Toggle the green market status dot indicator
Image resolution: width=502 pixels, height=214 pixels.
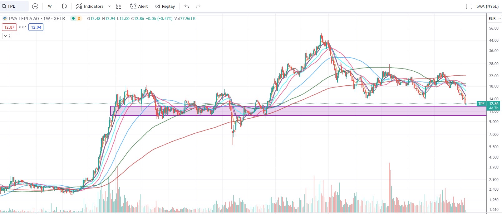click(x=73, y=19)
